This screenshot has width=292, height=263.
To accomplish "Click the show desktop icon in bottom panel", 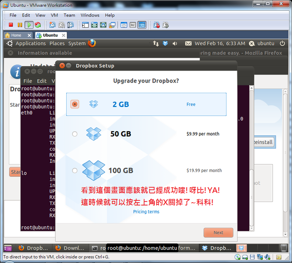I will 8,248.
